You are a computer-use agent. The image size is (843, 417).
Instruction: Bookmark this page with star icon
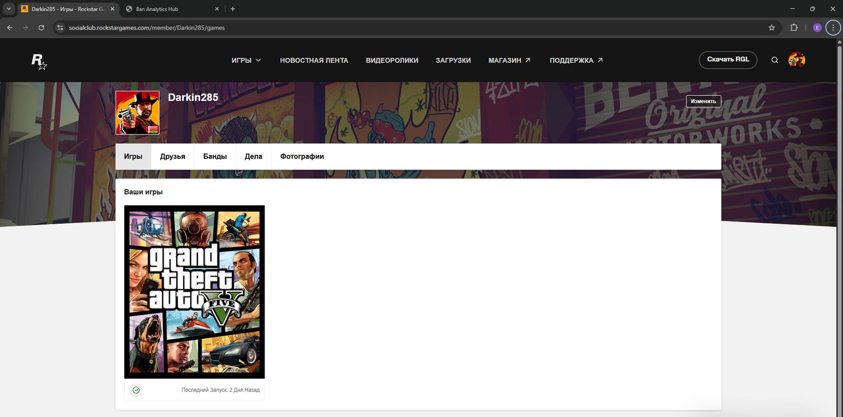771,28
